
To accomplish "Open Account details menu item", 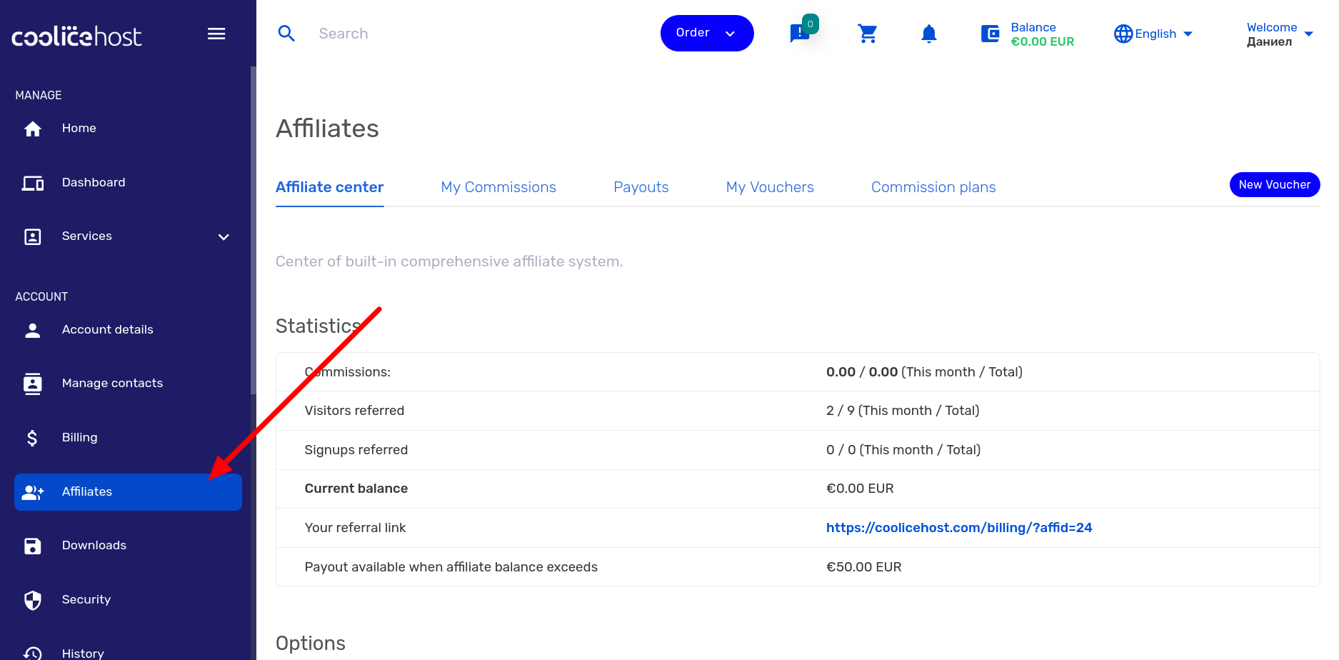I will (108, 329).
